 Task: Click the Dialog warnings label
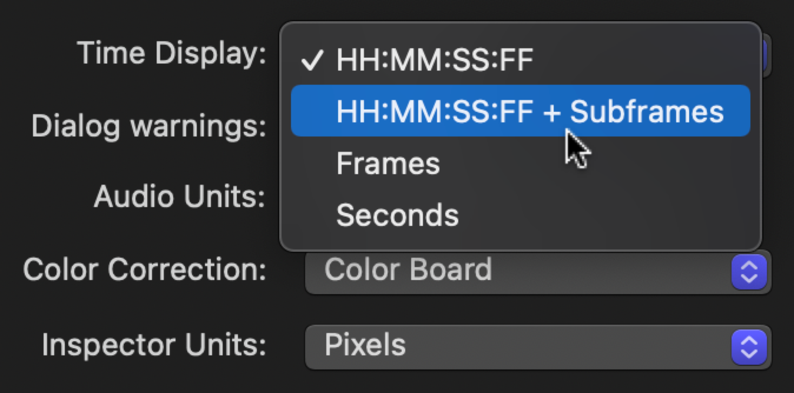point(148,126)
